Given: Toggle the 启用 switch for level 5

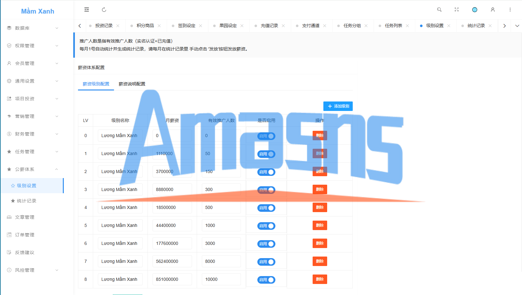Looking at the screenshot, I should pos(266,226).
